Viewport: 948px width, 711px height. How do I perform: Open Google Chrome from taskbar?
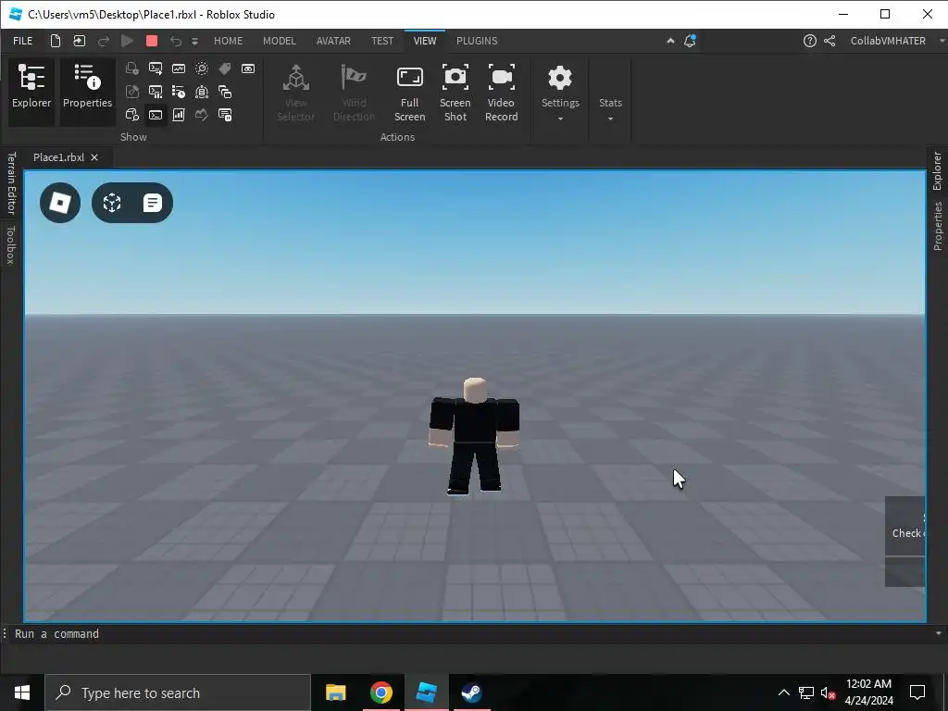[380, 692]
